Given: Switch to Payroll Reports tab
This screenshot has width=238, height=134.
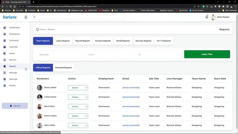Looking at the screenshot, I should (x=83, y=41).
